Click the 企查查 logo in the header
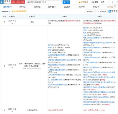 pyautogui.click(x=6, y=2)
